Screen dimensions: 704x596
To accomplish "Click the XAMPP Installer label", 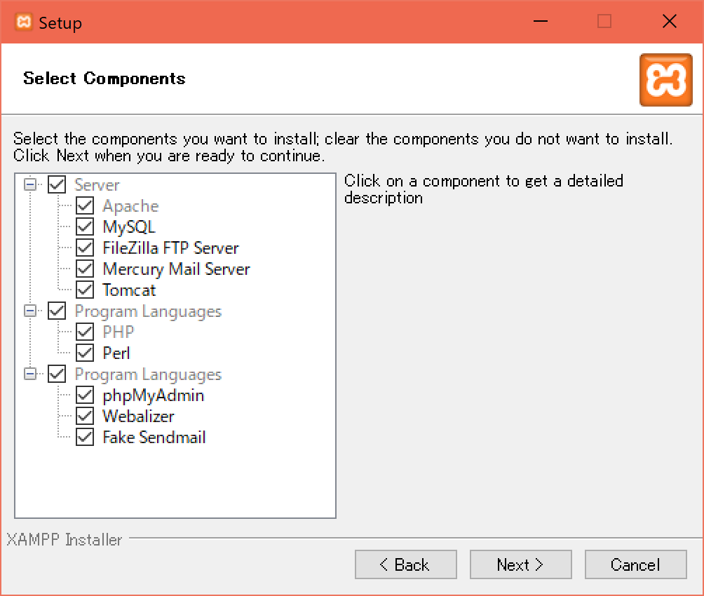I will click(x=65, y=539).
